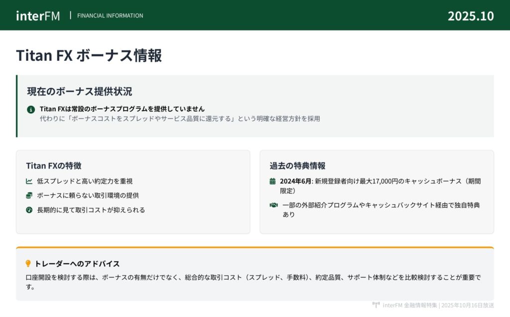Select the Titan FXの特徴 card heading
Image resolution: width=510 pixels, height=317 pixels.
click(x=54, y=166)
